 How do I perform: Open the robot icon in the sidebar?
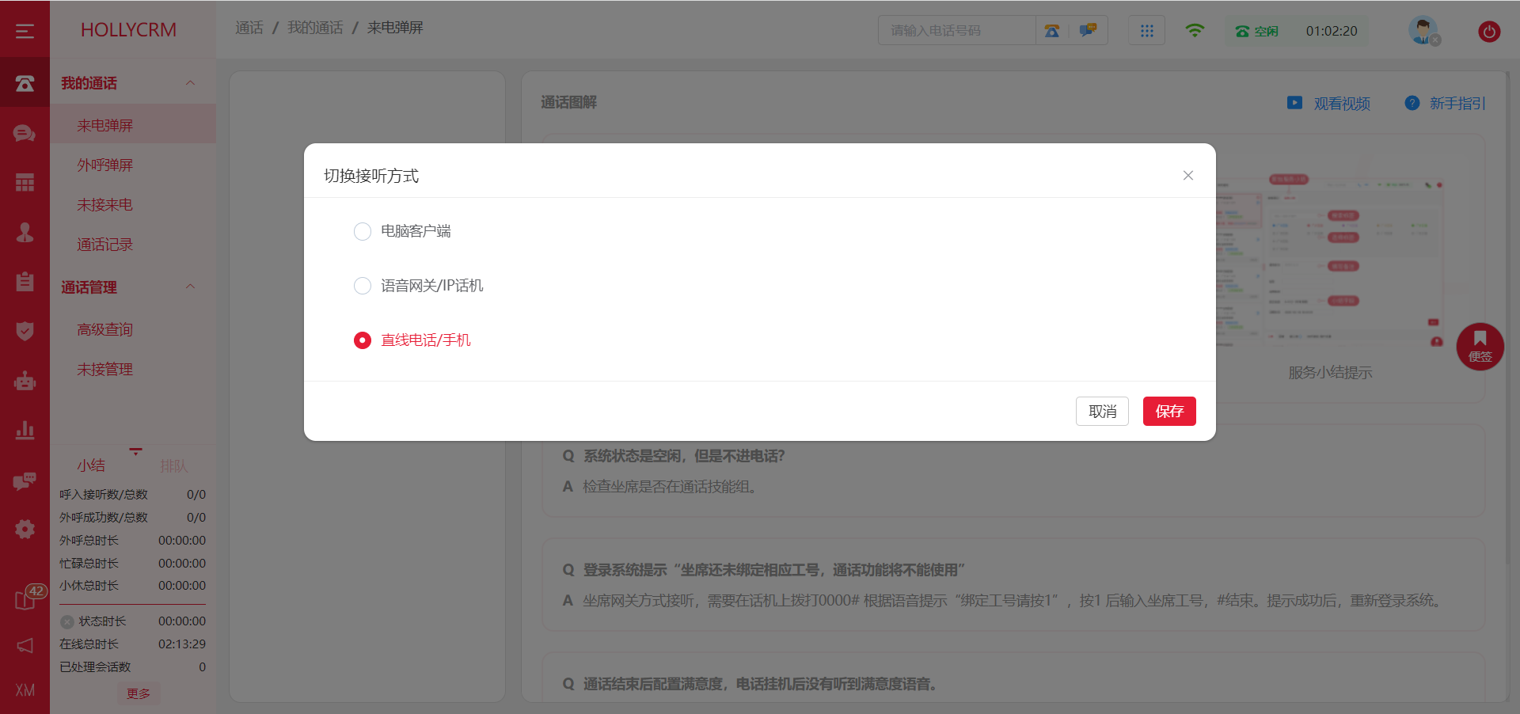[25, 382]
